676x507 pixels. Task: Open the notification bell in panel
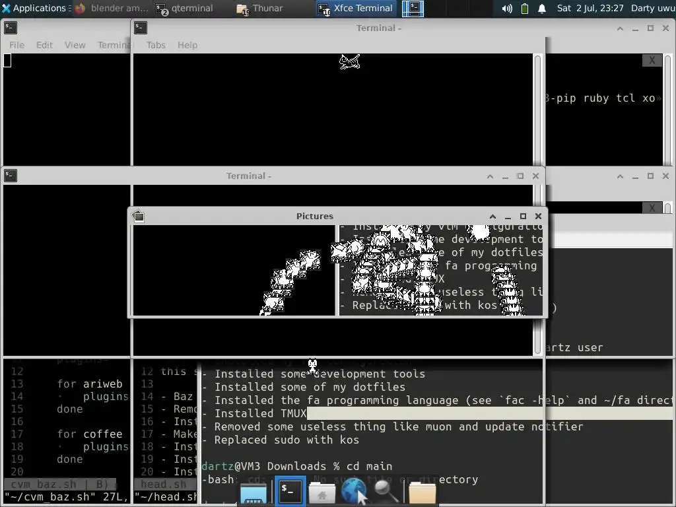(x=542, y=8)
